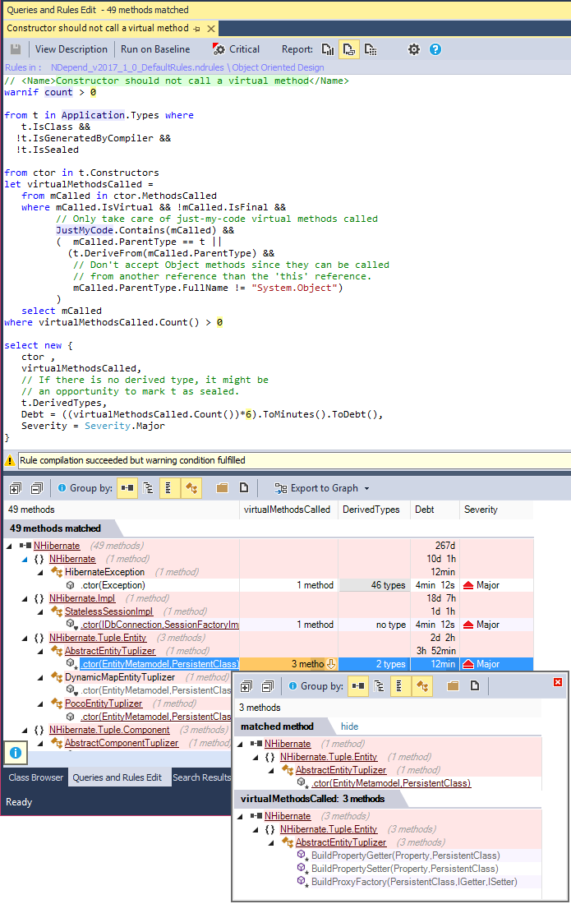The width and height of the screenshot is (571, 904).
Task: Collapse the NHibernate.Tuple.Component namespace node
Action: [25, 731]
